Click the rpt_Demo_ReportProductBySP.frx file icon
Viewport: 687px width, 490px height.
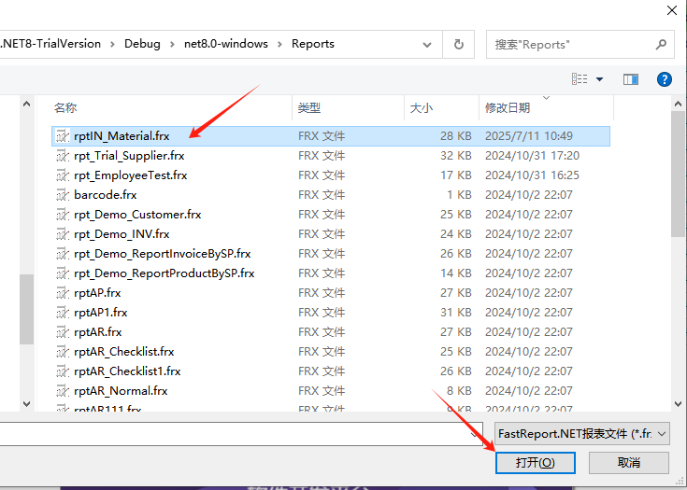pos(63,273)
